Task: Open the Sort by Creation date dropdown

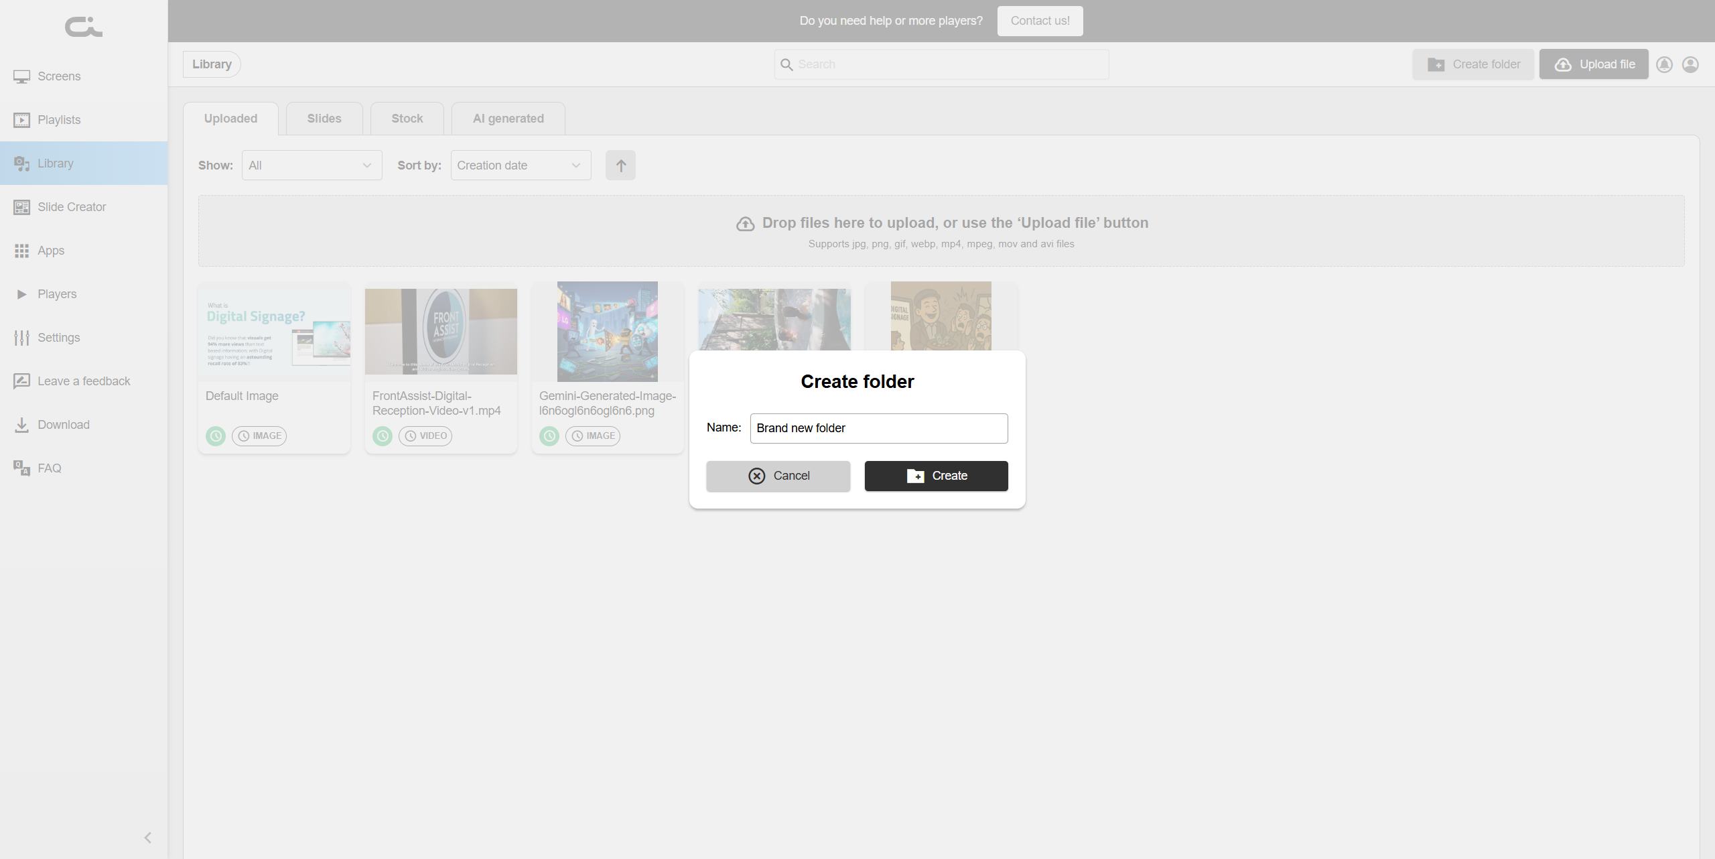Action: click(521, 166)
